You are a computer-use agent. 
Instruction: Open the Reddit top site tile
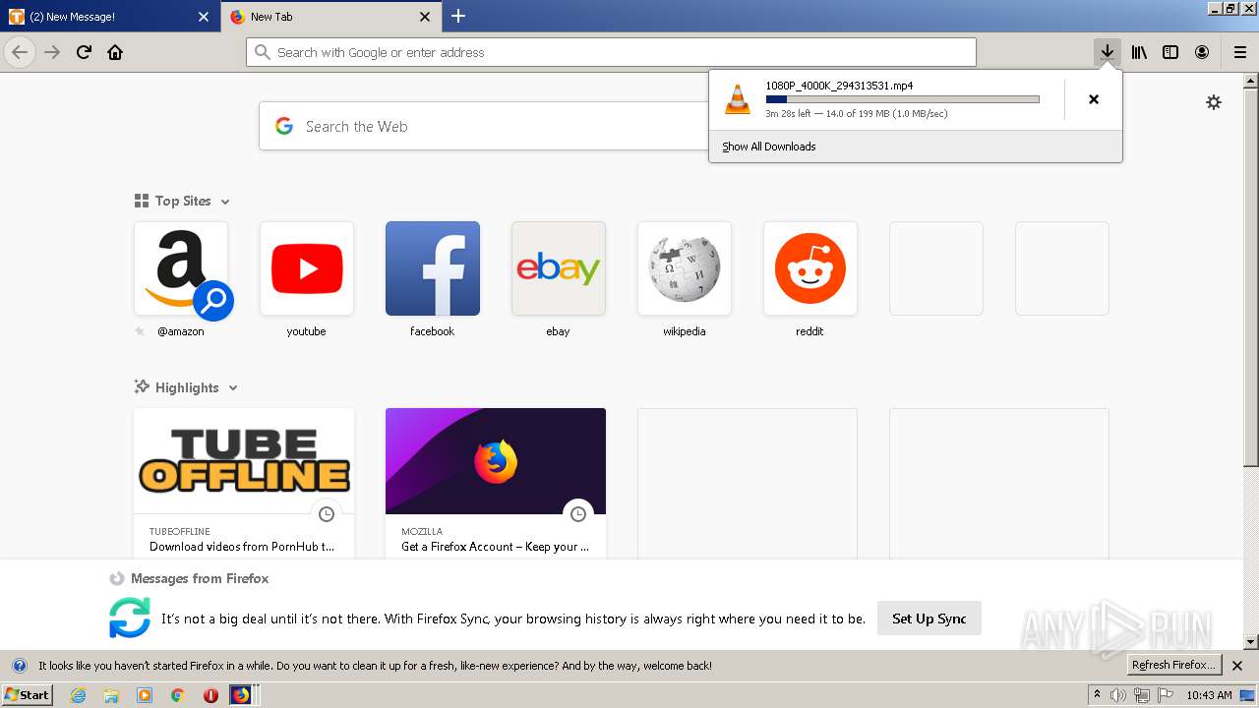(810, 268)
